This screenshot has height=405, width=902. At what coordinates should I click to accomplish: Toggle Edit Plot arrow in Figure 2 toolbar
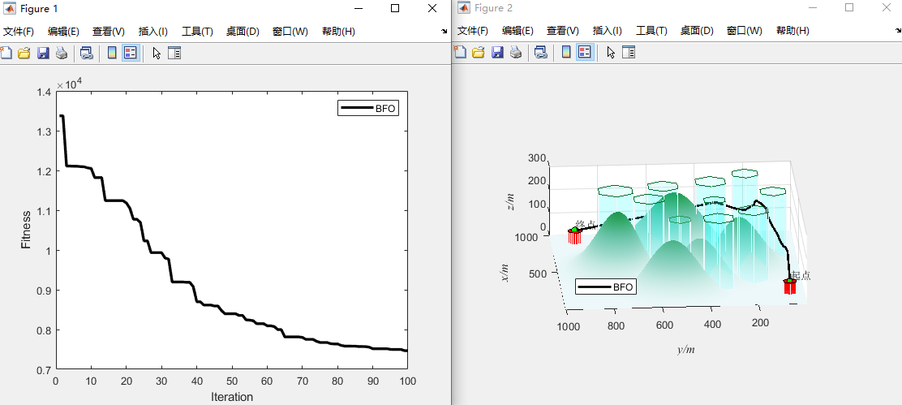(611, 53)
